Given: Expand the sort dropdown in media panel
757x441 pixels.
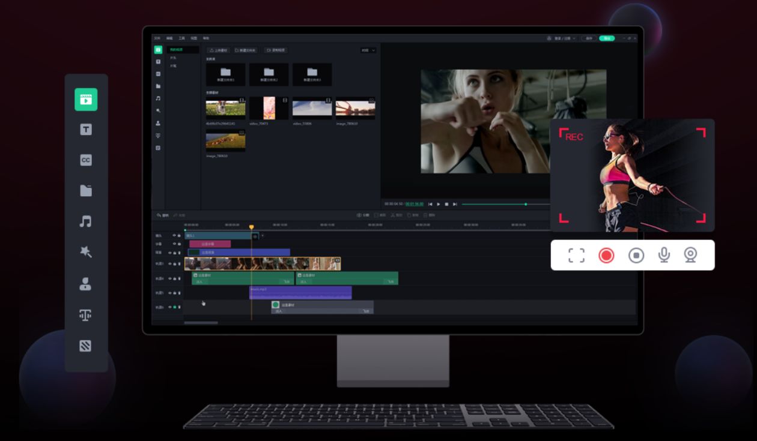Looking at the screenshot, I should coord(368,50).
